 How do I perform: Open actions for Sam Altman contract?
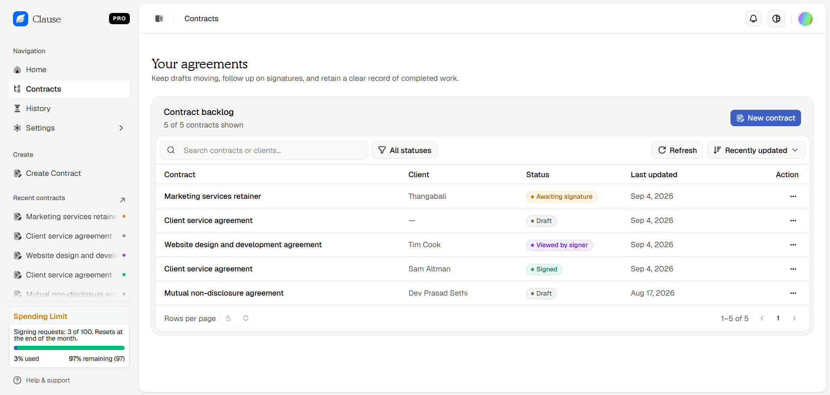[x=793, y=269]
